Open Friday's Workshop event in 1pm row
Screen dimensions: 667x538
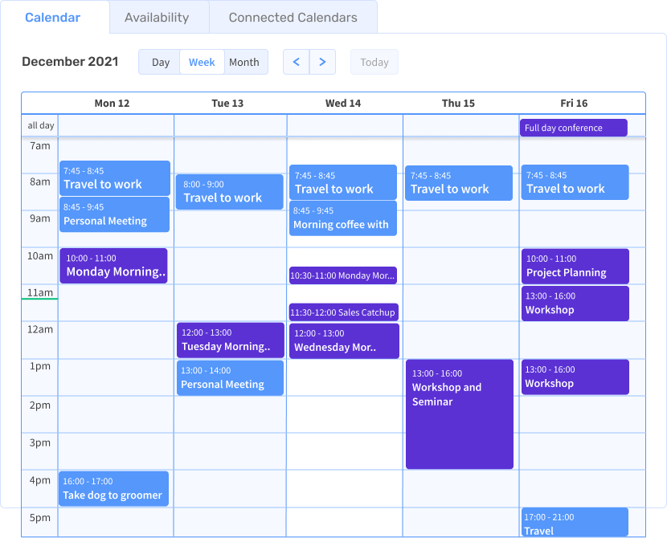(575, 377)
